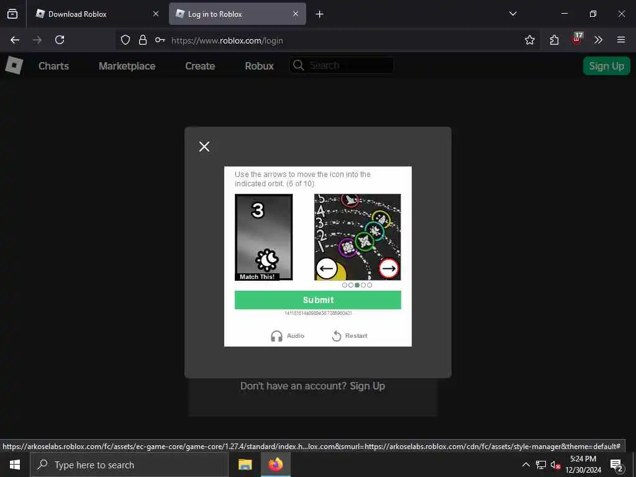
Task: Switch to Log in to Roblox tab
Action: (238, 14)
